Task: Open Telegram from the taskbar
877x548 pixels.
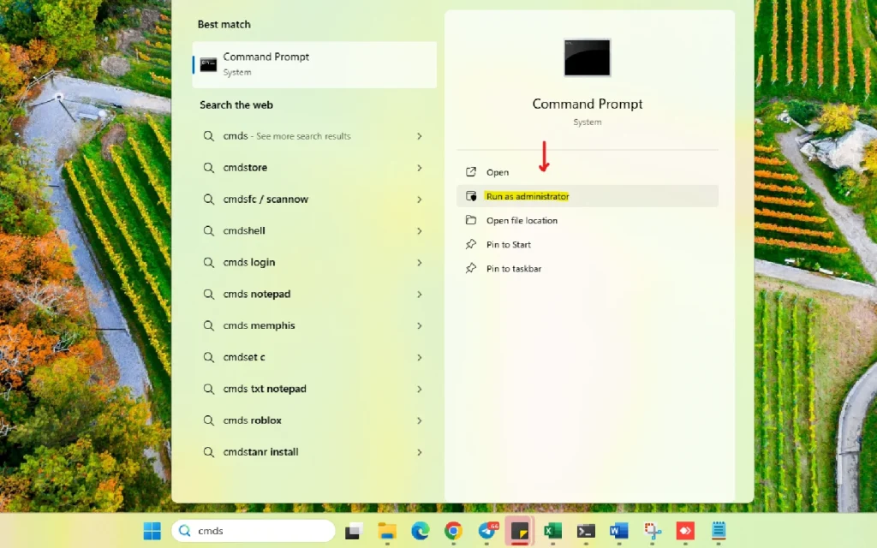Action: (x=487, y=531)
